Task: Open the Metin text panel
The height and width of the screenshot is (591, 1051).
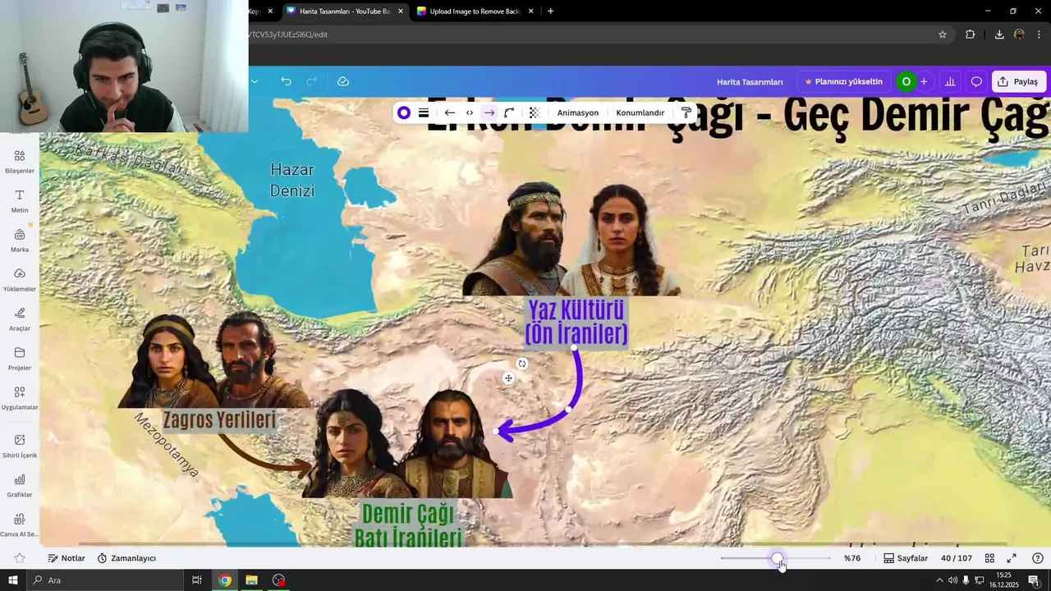Action: coord(20,201)
